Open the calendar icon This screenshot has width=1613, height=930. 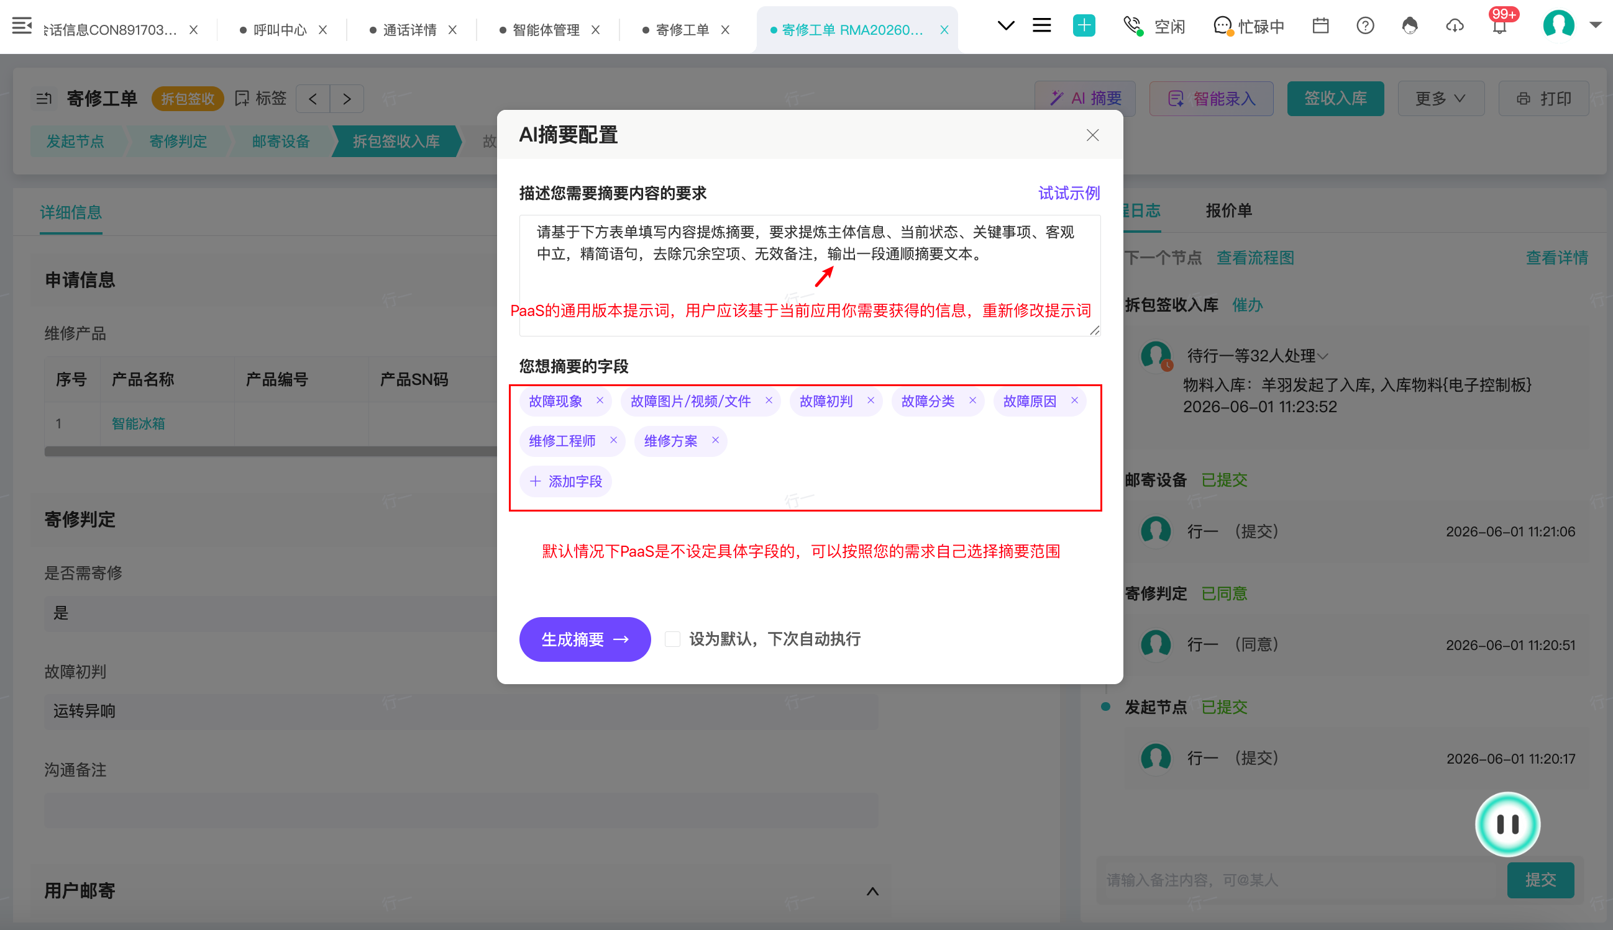[1320, 25]
